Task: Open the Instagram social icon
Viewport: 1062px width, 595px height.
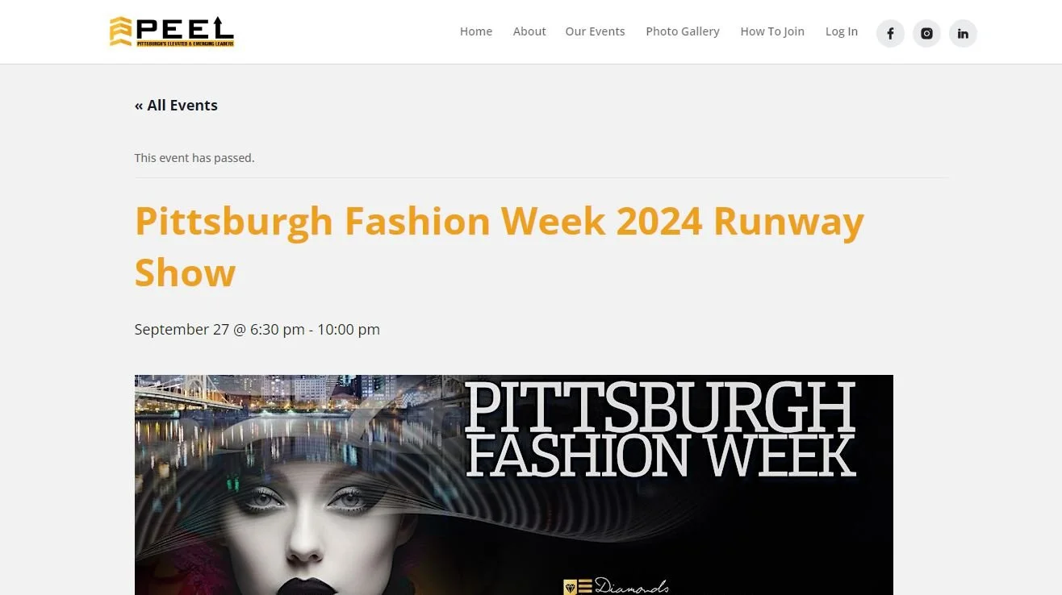Action: (x=926, y=33)
